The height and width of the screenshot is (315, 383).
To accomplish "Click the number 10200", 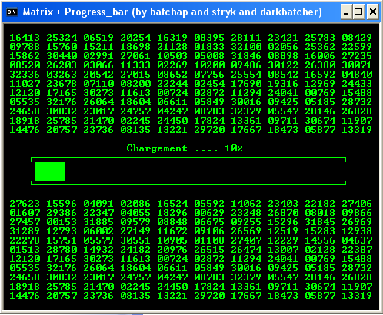I will point(209,65).
